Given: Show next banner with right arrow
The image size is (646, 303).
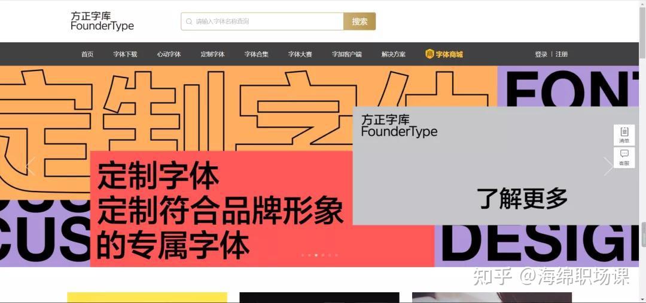Looking at the screenshot, I should pyautogui.click(x=608, y=166).
